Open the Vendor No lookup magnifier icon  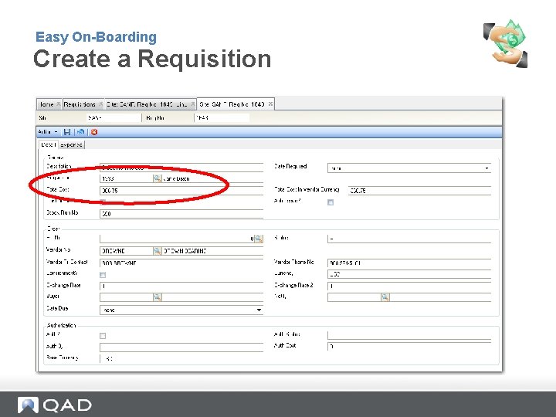(x=157, y=251)
